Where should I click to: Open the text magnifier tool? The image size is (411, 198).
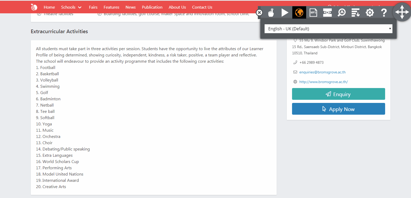pos(341,13)
